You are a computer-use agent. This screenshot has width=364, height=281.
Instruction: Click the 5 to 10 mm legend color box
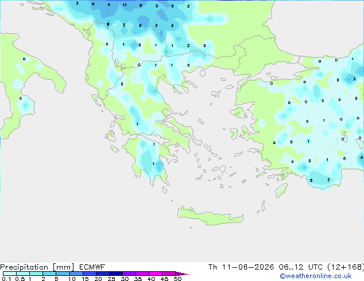(x=63, y=274)
